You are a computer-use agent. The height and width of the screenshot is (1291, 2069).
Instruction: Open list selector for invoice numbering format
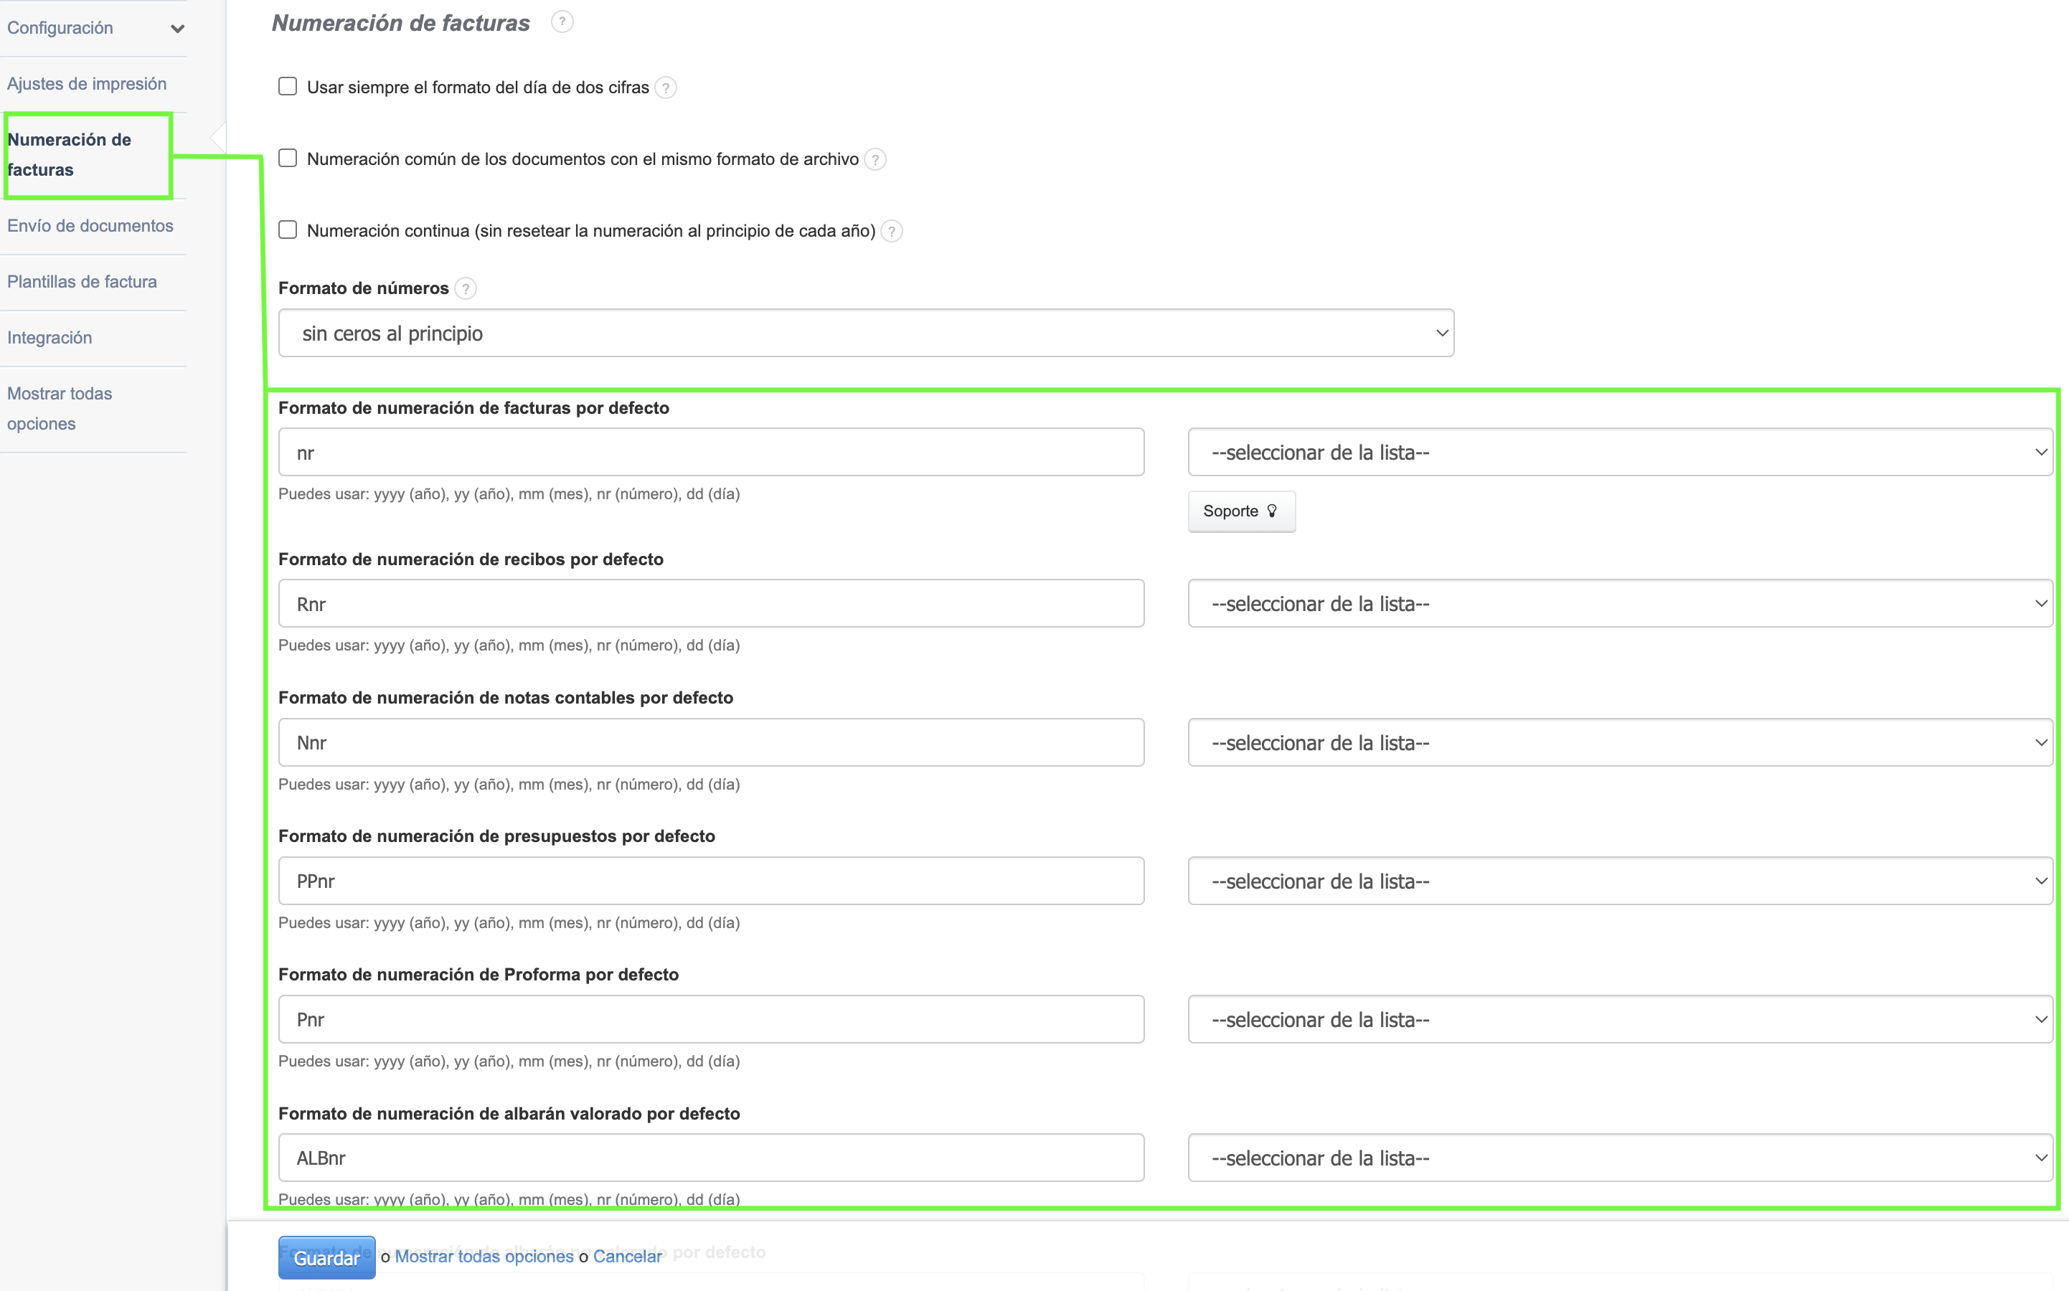coord(1619,453)
